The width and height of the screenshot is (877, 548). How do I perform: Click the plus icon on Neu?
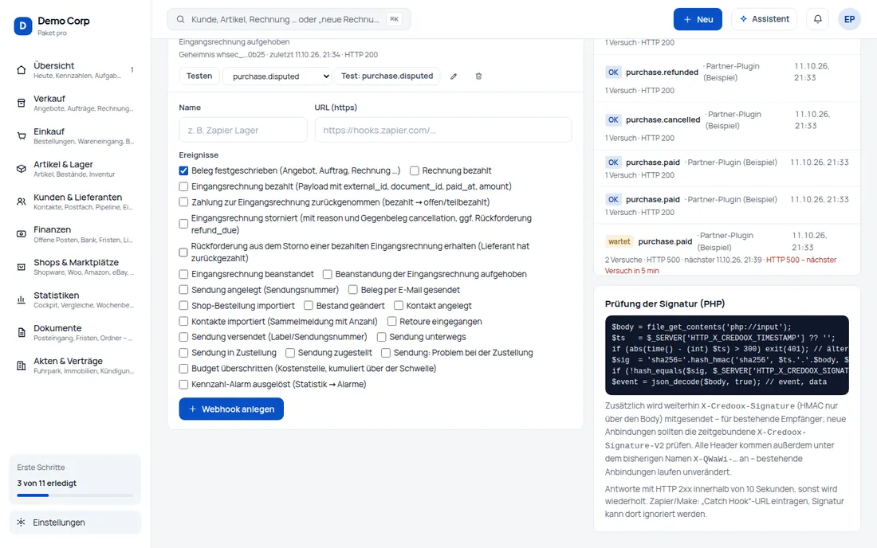tap(687, 20)
